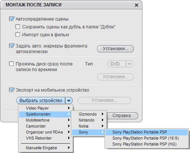Screen dimensions: 190x153
Task: Open the Organizer und PDAs submenu
Action: 45,132
